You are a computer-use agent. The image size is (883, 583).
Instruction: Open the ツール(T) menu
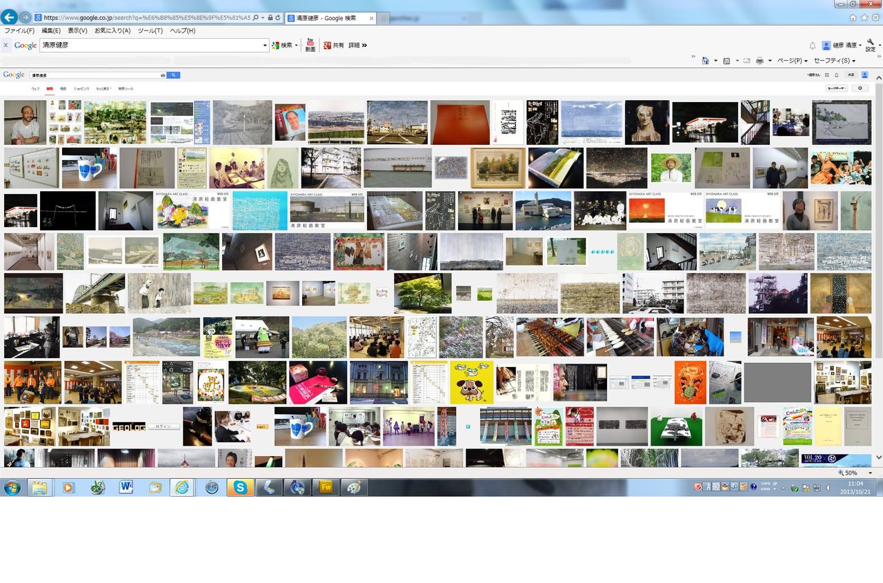[150, 31]
